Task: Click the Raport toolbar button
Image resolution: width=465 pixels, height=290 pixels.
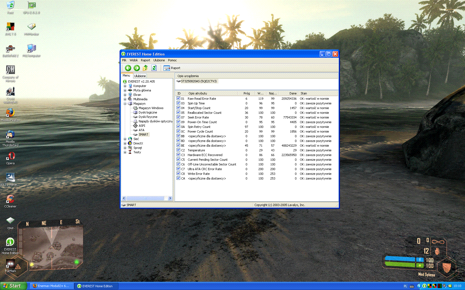Action: tap(172, 68)
